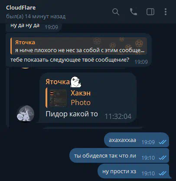
Task: Click read checkmarks on 'ахахаххаа' message
Action: (163, 142)
